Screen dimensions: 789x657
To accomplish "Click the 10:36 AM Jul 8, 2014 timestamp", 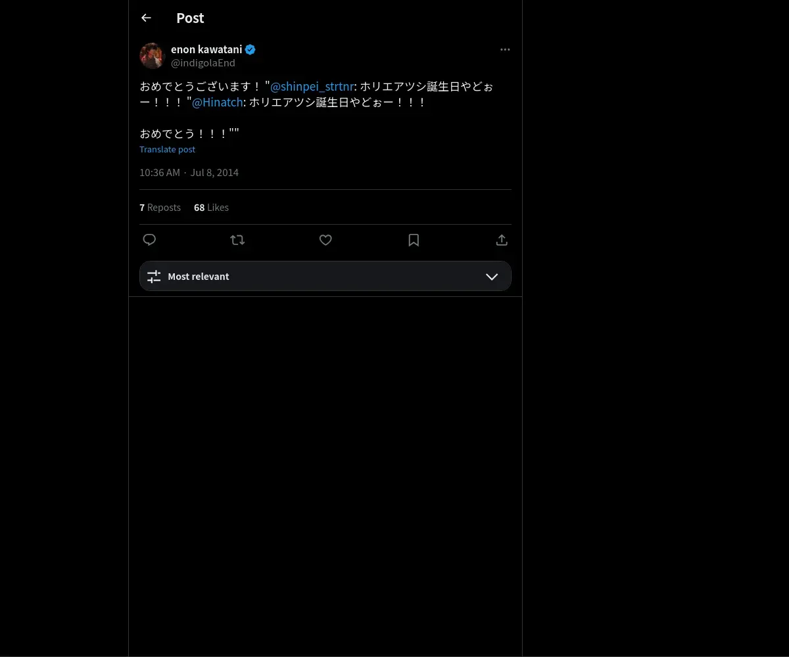I will [189, 173].
